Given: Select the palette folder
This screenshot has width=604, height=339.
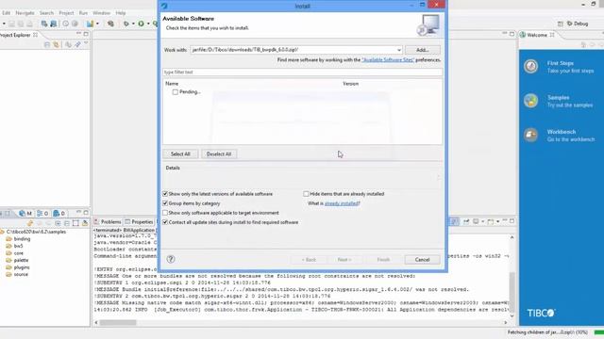Looking at the screenshot, I should (x=21, y=260).
